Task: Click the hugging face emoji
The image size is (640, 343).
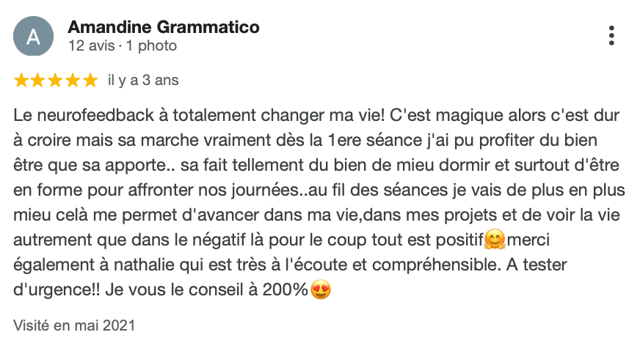Action: pyautogui.click(x=495, y=240)
